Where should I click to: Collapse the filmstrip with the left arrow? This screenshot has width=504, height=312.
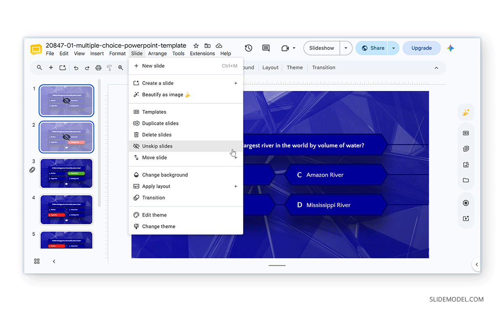(54, 261)
